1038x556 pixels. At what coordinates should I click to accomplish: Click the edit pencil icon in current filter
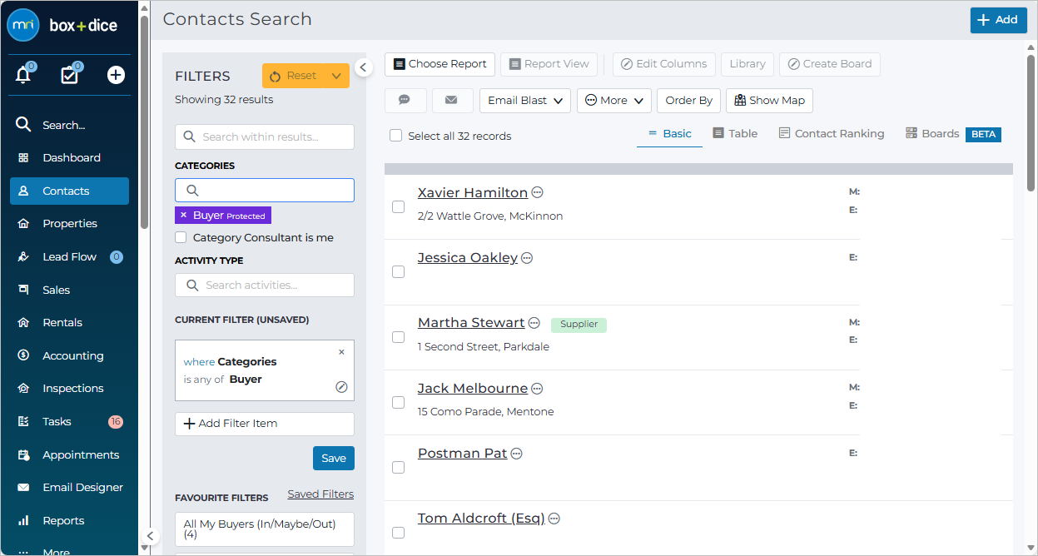click(x=341, y=387)
